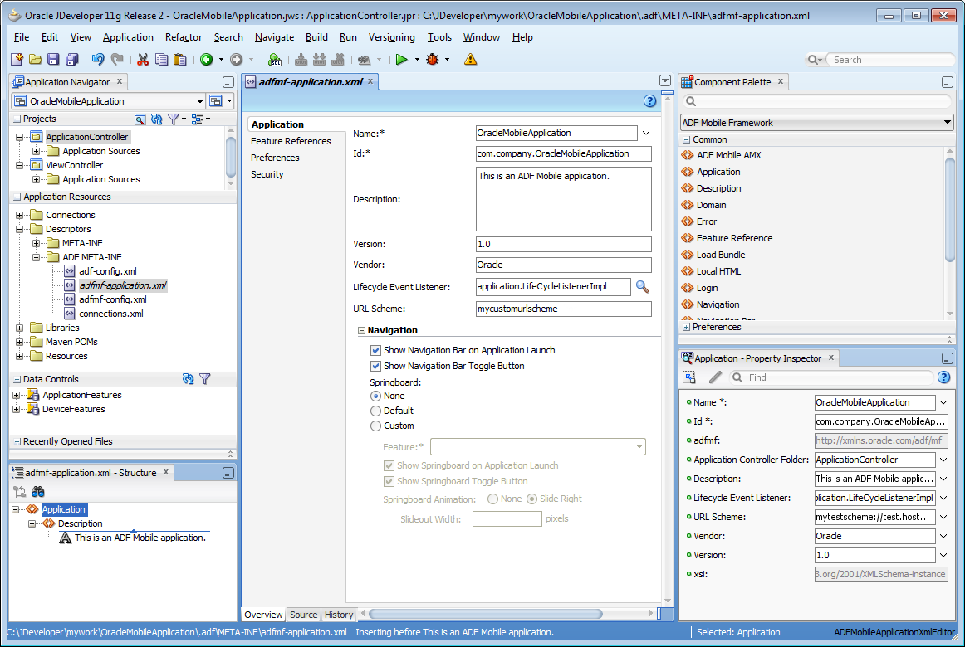Open the OracleMobileApplication selector dropdown
This screenshot has width=965, height=647.
coord(200,101)
